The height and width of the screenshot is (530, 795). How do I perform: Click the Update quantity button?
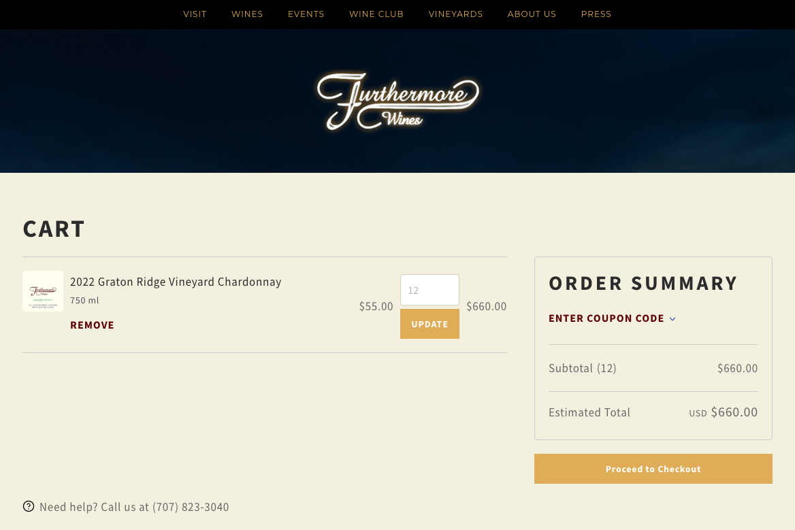(429, 324)
